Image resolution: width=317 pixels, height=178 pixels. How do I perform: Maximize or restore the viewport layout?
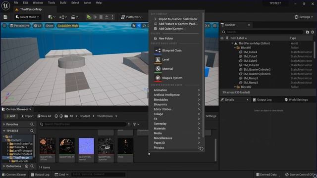pos(214,26)
